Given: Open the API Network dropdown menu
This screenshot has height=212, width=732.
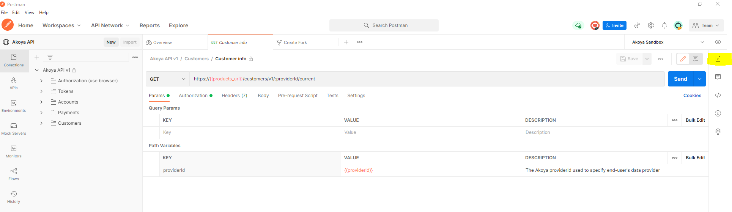Looking at the screenshot, I should click(x=110, y=25).
